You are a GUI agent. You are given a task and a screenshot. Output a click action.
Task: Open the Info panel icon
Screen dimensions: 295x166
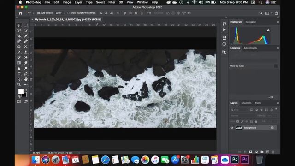coord(224,44)
